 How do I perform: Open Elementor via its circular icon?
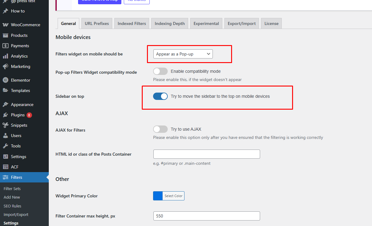(x=5, y=80)
